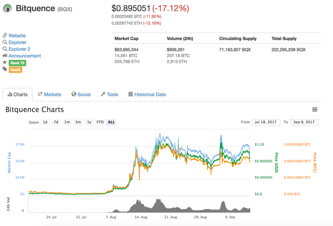Click the $1.20 price axis tick
The image size is (333, 226).
pyautogui.click(x=259, y=145)
